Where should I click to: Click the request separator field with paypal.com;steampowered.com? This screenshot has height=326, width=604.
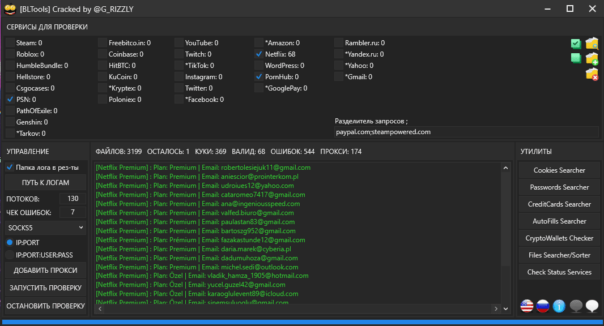click(466, 132)
